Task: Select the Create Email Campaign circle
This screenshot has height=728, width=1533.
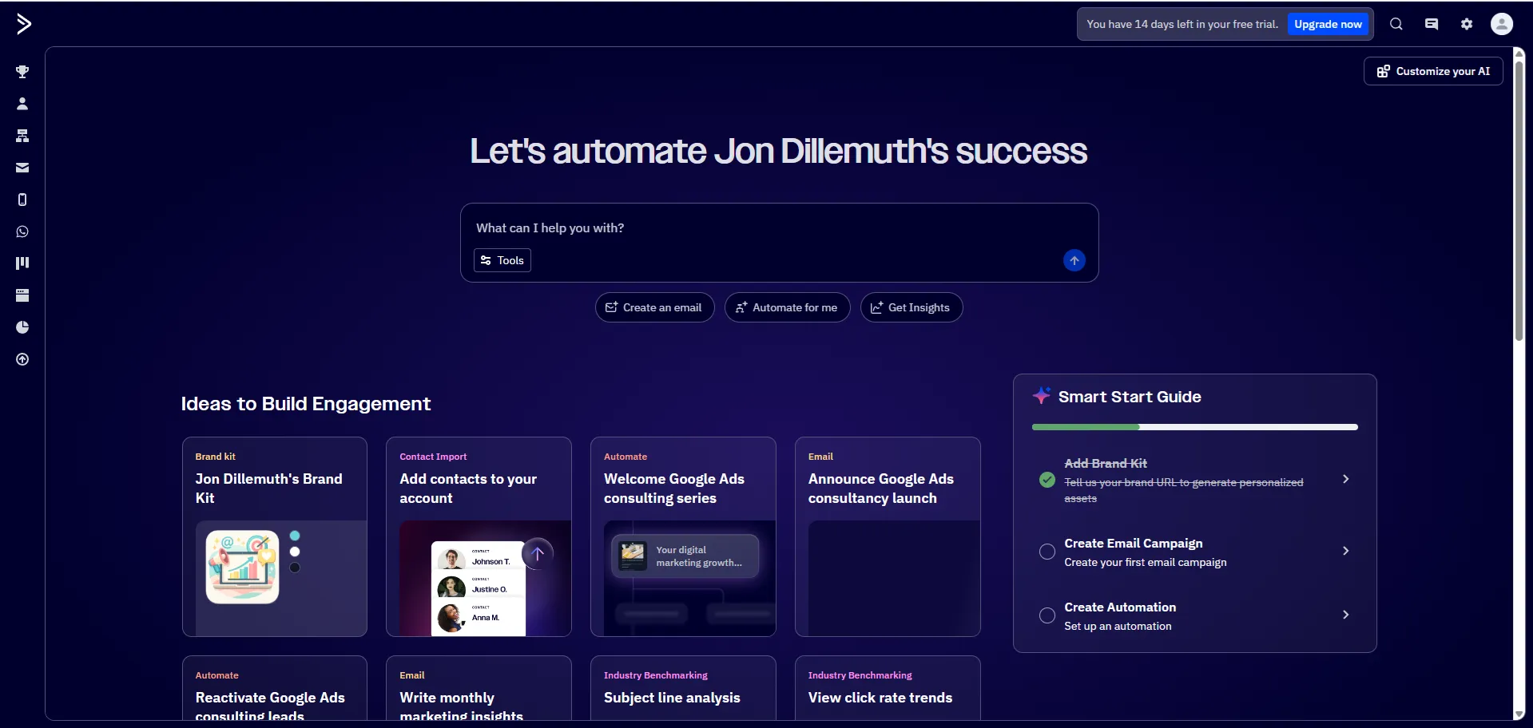Action: [1046, 552]
